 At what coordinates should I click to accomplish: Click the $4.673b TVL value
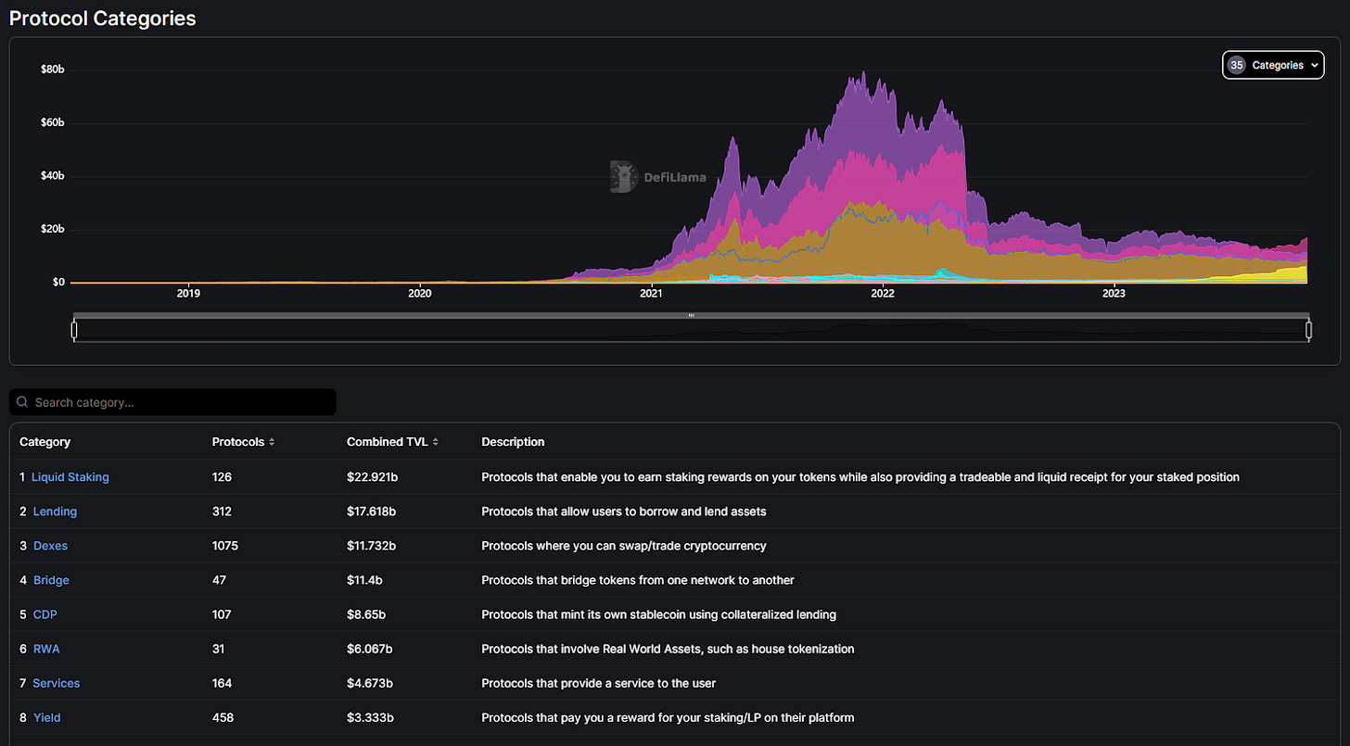point(370,683)
